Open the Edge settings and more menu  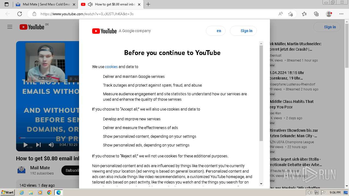[341, 14]
